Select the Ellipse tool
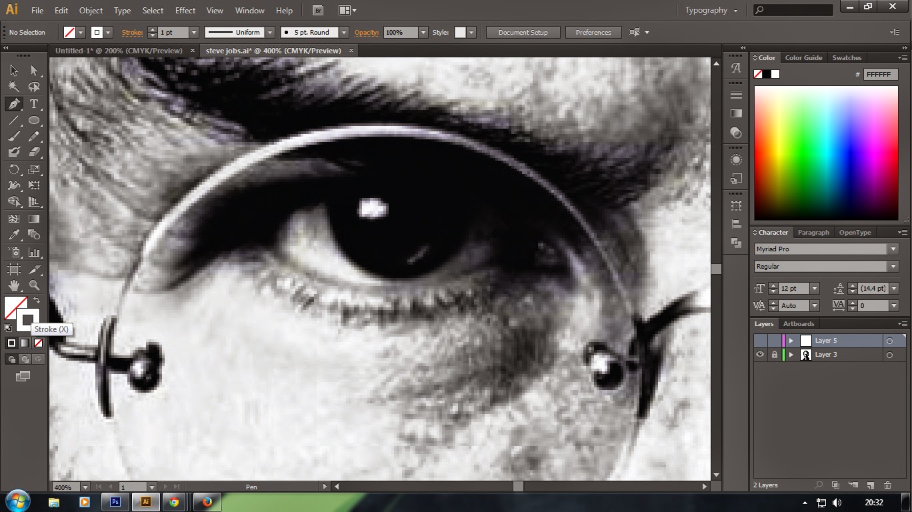 click(x=34, y=120)
